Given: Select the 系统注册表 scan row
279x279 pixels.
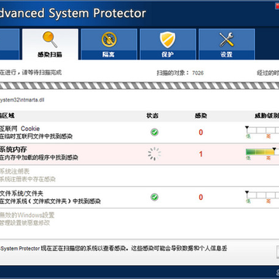Looking at the screenshot, I should coord(139,175).
